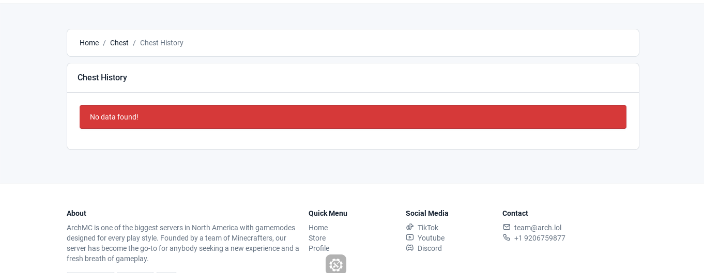The image size is (704, 273).
Task: Open Store from the Quick Menu
Action: coord(317,238)
